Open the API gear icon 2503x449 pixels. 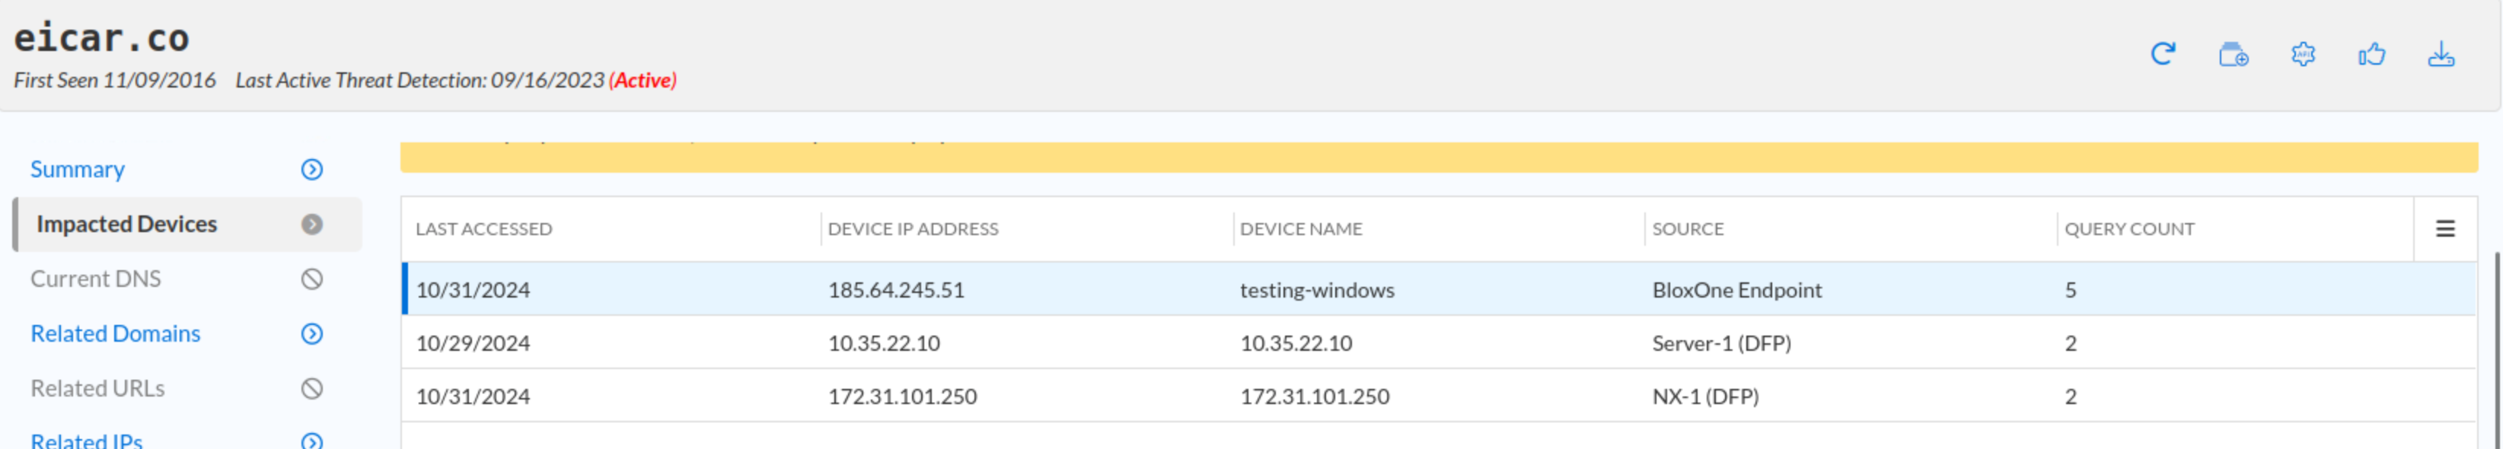click(2302, 55)
